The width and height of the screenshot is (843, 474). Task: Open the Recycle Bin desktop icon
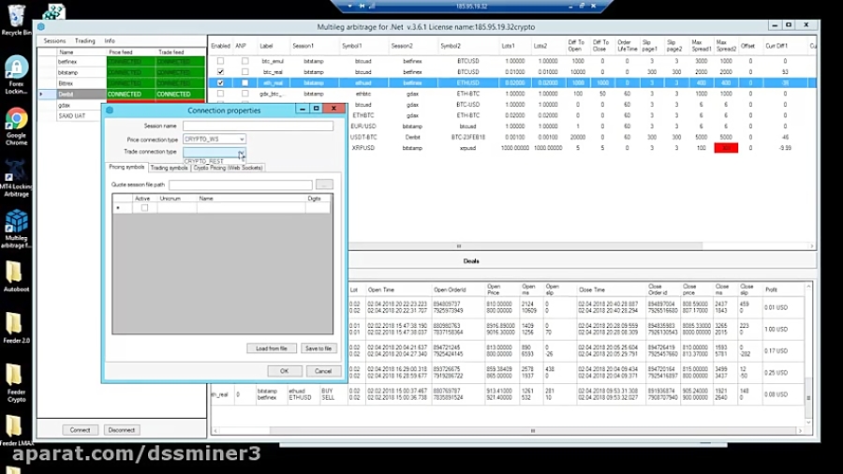pos(16,21)
